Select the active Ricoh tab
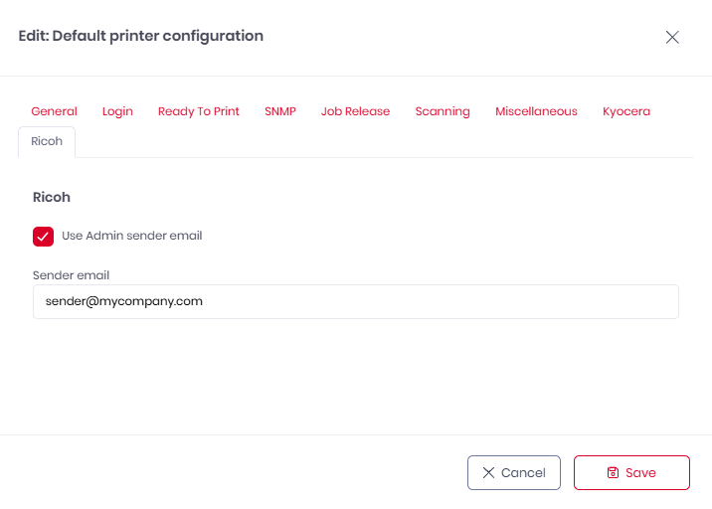712x509 pixels. [47, 141]
